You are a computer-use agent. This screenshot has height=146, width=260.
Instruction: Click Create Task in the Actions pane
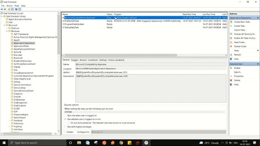tap(240, 26)
